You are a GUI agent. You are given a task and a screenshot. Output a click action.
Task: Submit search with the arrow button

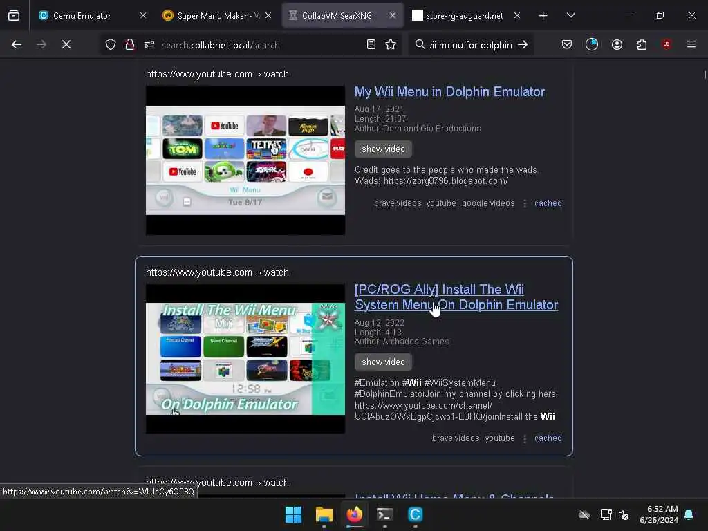click(x=523, y=44)
